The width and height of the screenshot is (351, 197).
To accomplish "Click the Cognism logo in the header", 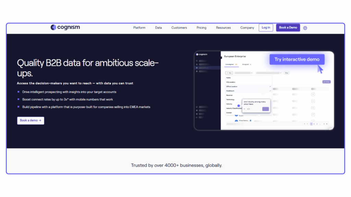I will (x=65, y=28).
